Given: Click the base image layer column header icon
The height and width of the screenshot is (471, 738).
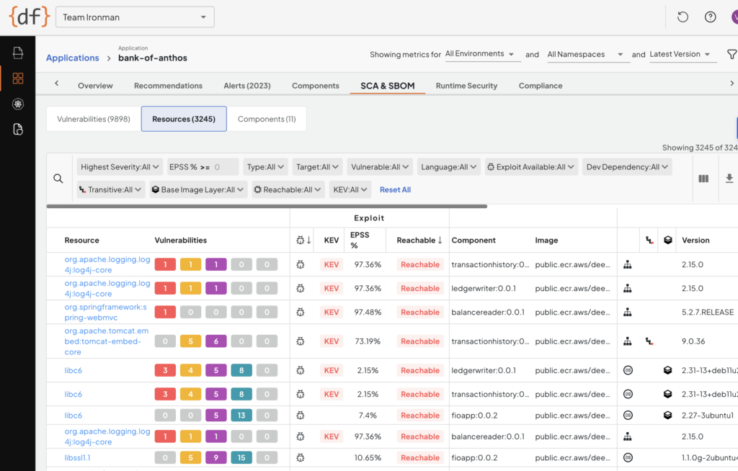Looking at the screenshot, I should 668,240.
